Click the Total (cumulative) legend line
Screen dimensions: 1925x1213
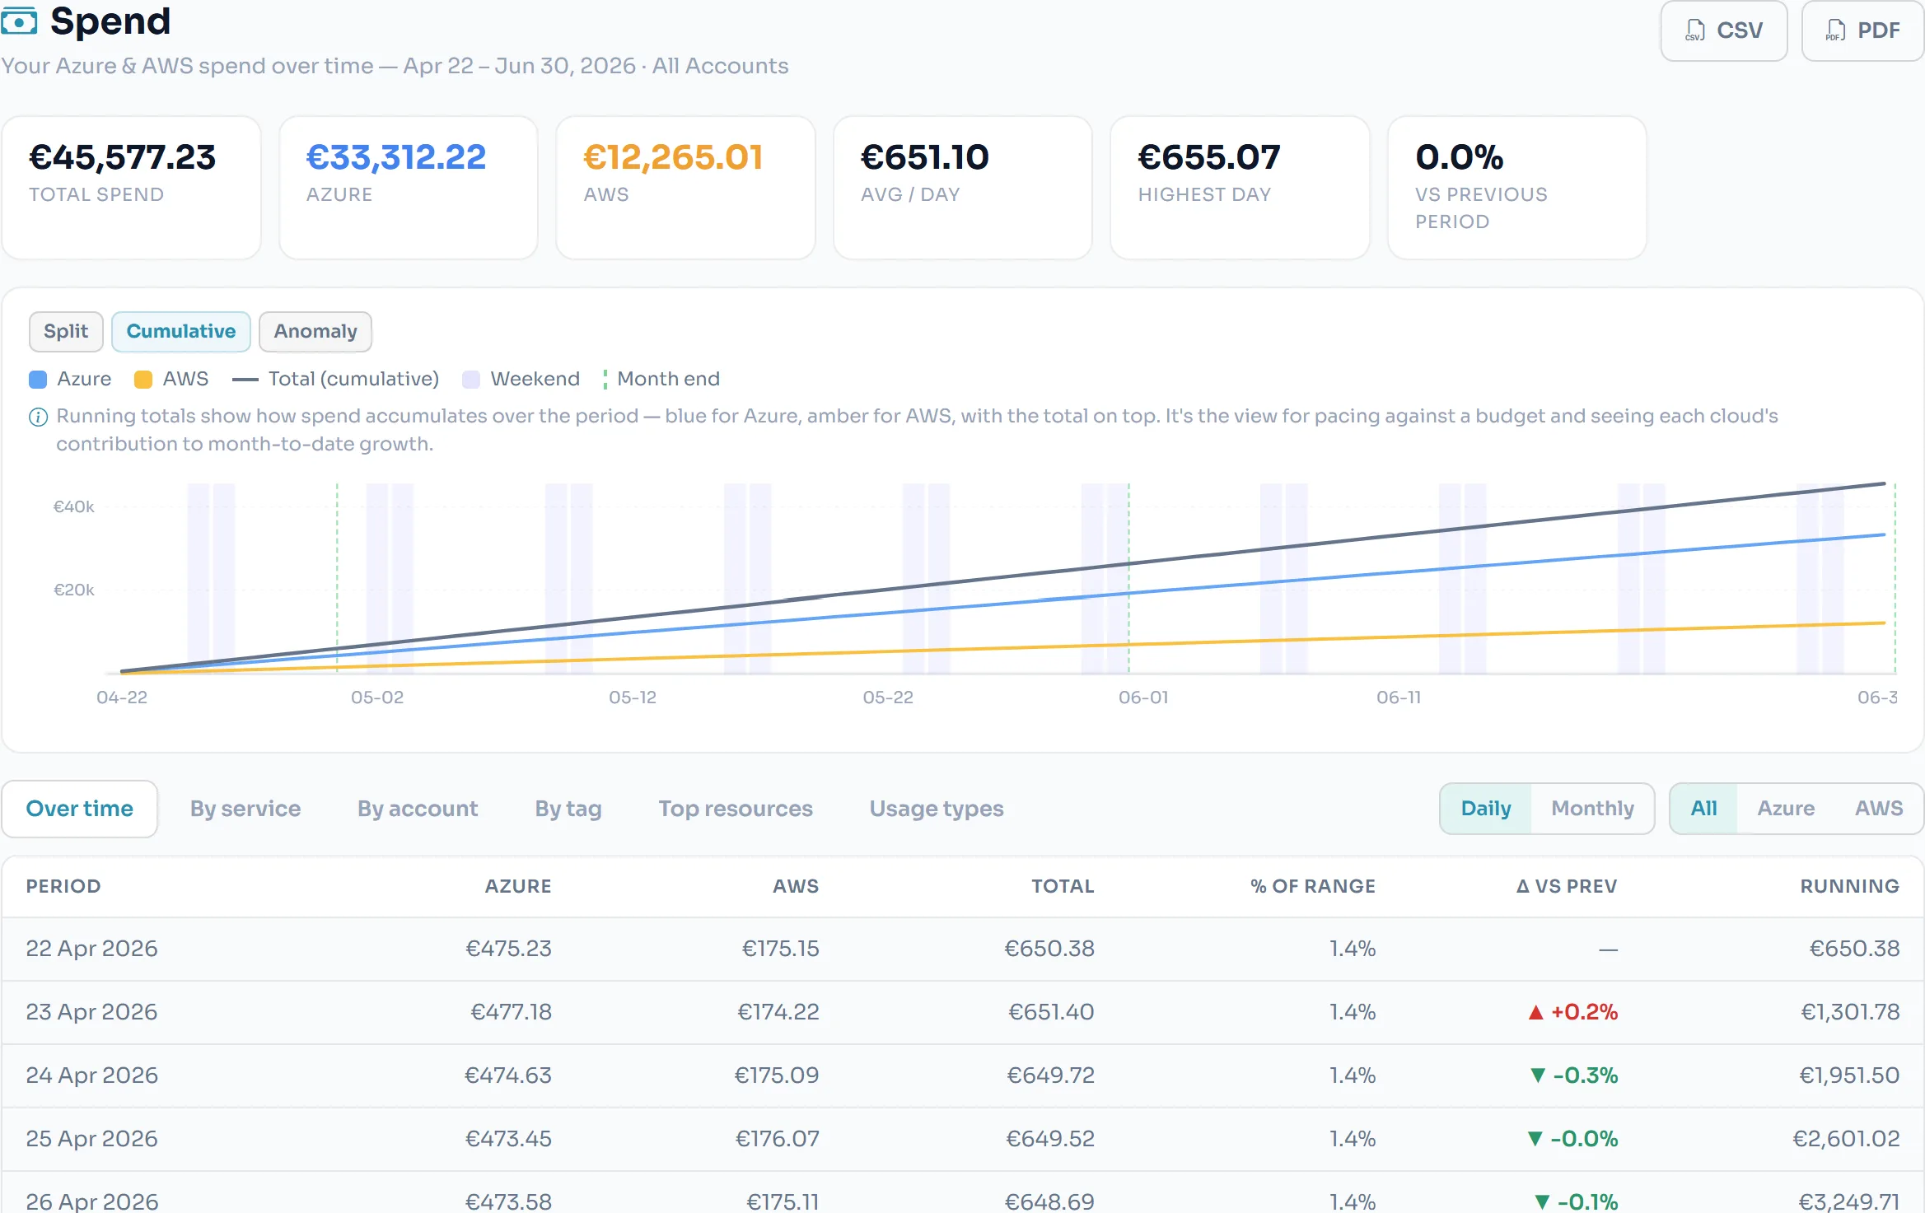[x=245, y=380]
